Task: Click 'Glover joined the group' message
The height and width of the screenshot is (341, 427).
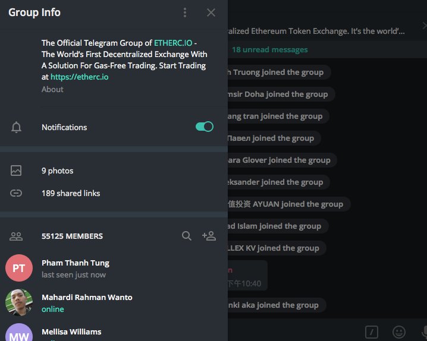Action: click(282, 160)
